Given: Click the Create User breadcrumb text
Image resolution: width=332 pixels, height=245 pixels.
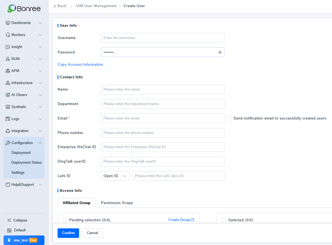Looking at the screenshot, I should click(x=134, y=6).
